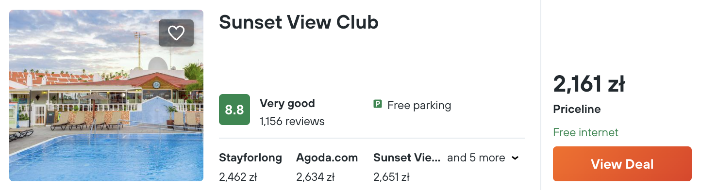The image size is (701, 190).
Task: Click the 2,462 zł Stayforlong price
Action: 238,177
